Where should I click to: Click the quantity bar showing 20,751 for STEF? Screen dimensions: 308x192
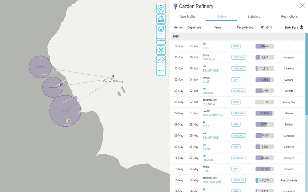[264, 124]
